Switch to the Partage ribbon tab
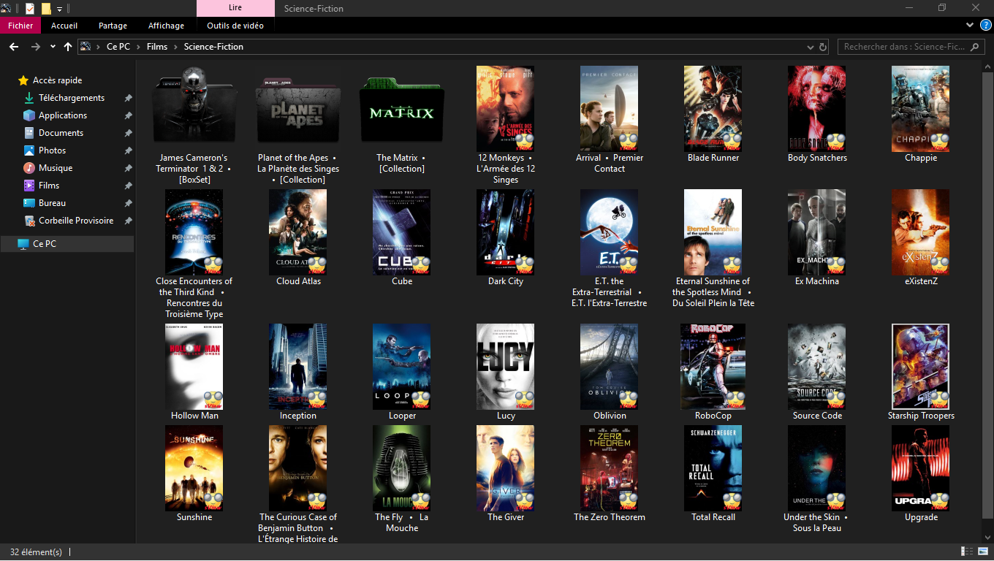 pyautogui.click(x=113, y=26)
